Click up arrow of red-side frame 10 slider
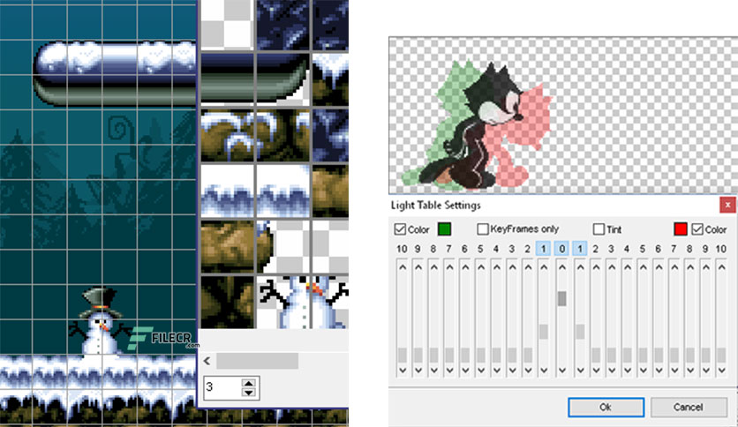This screenshot has width=738, height=427. (x=721, y=267)
